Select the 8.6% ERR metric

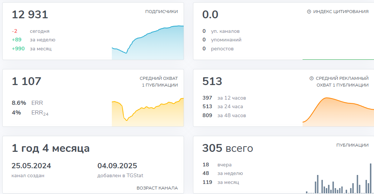27,103
